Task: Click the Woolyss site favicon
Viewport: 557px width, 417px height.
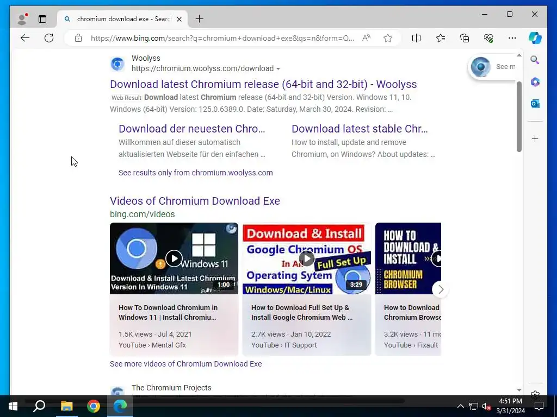Action: click(117, 64)
